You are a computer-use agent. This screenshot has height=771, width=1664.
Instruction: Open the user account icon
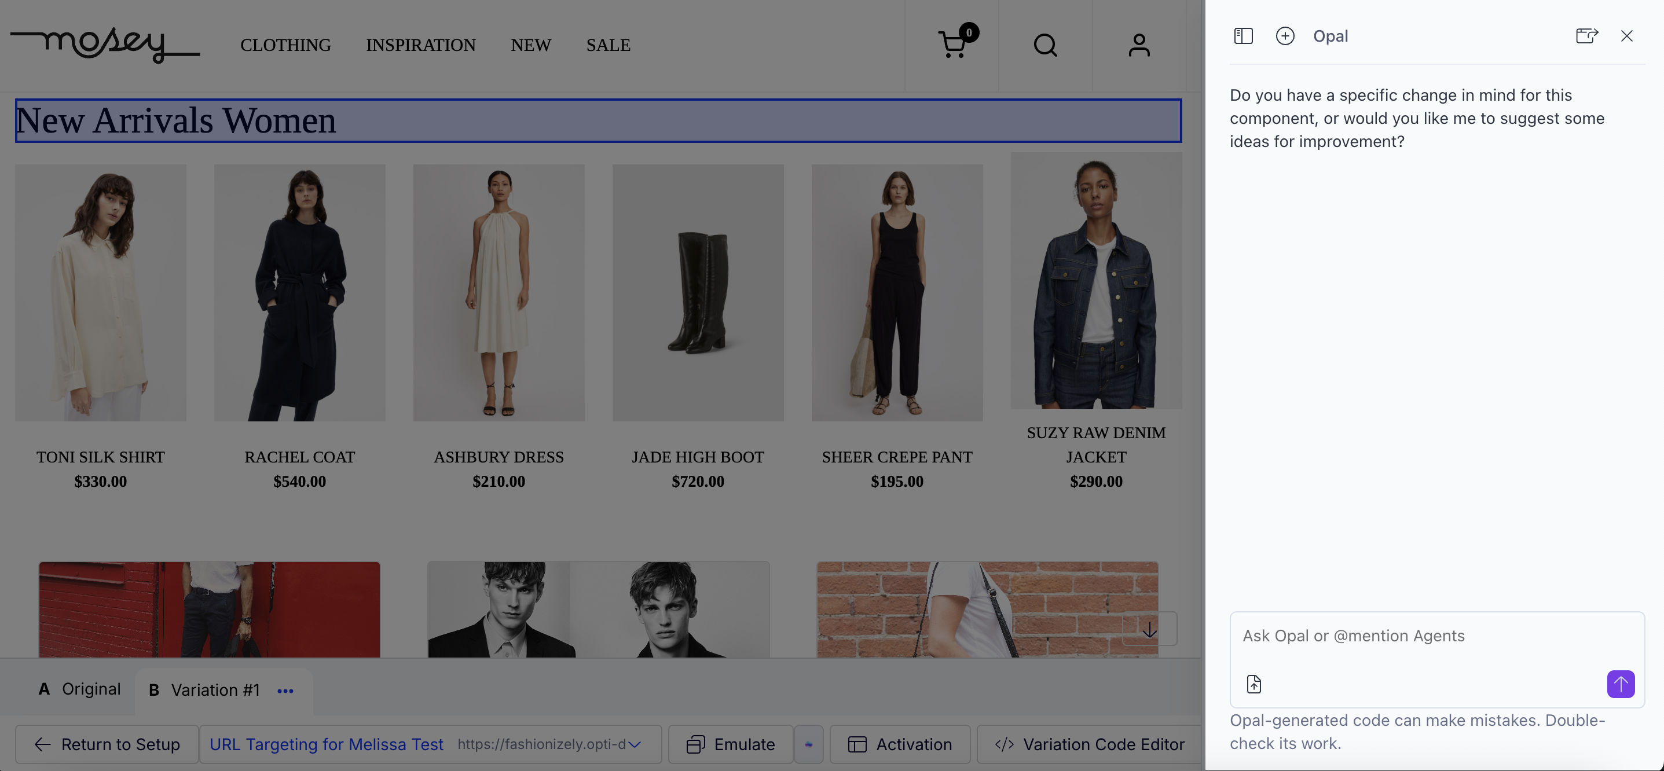1139,45
